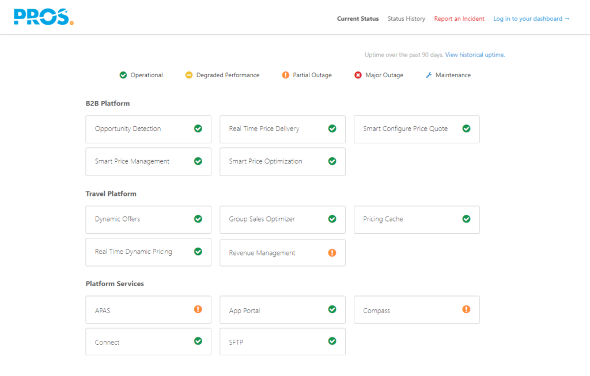Click the PROS logo
The height and width of the screenshot is (376, 590).
[44, 17]
